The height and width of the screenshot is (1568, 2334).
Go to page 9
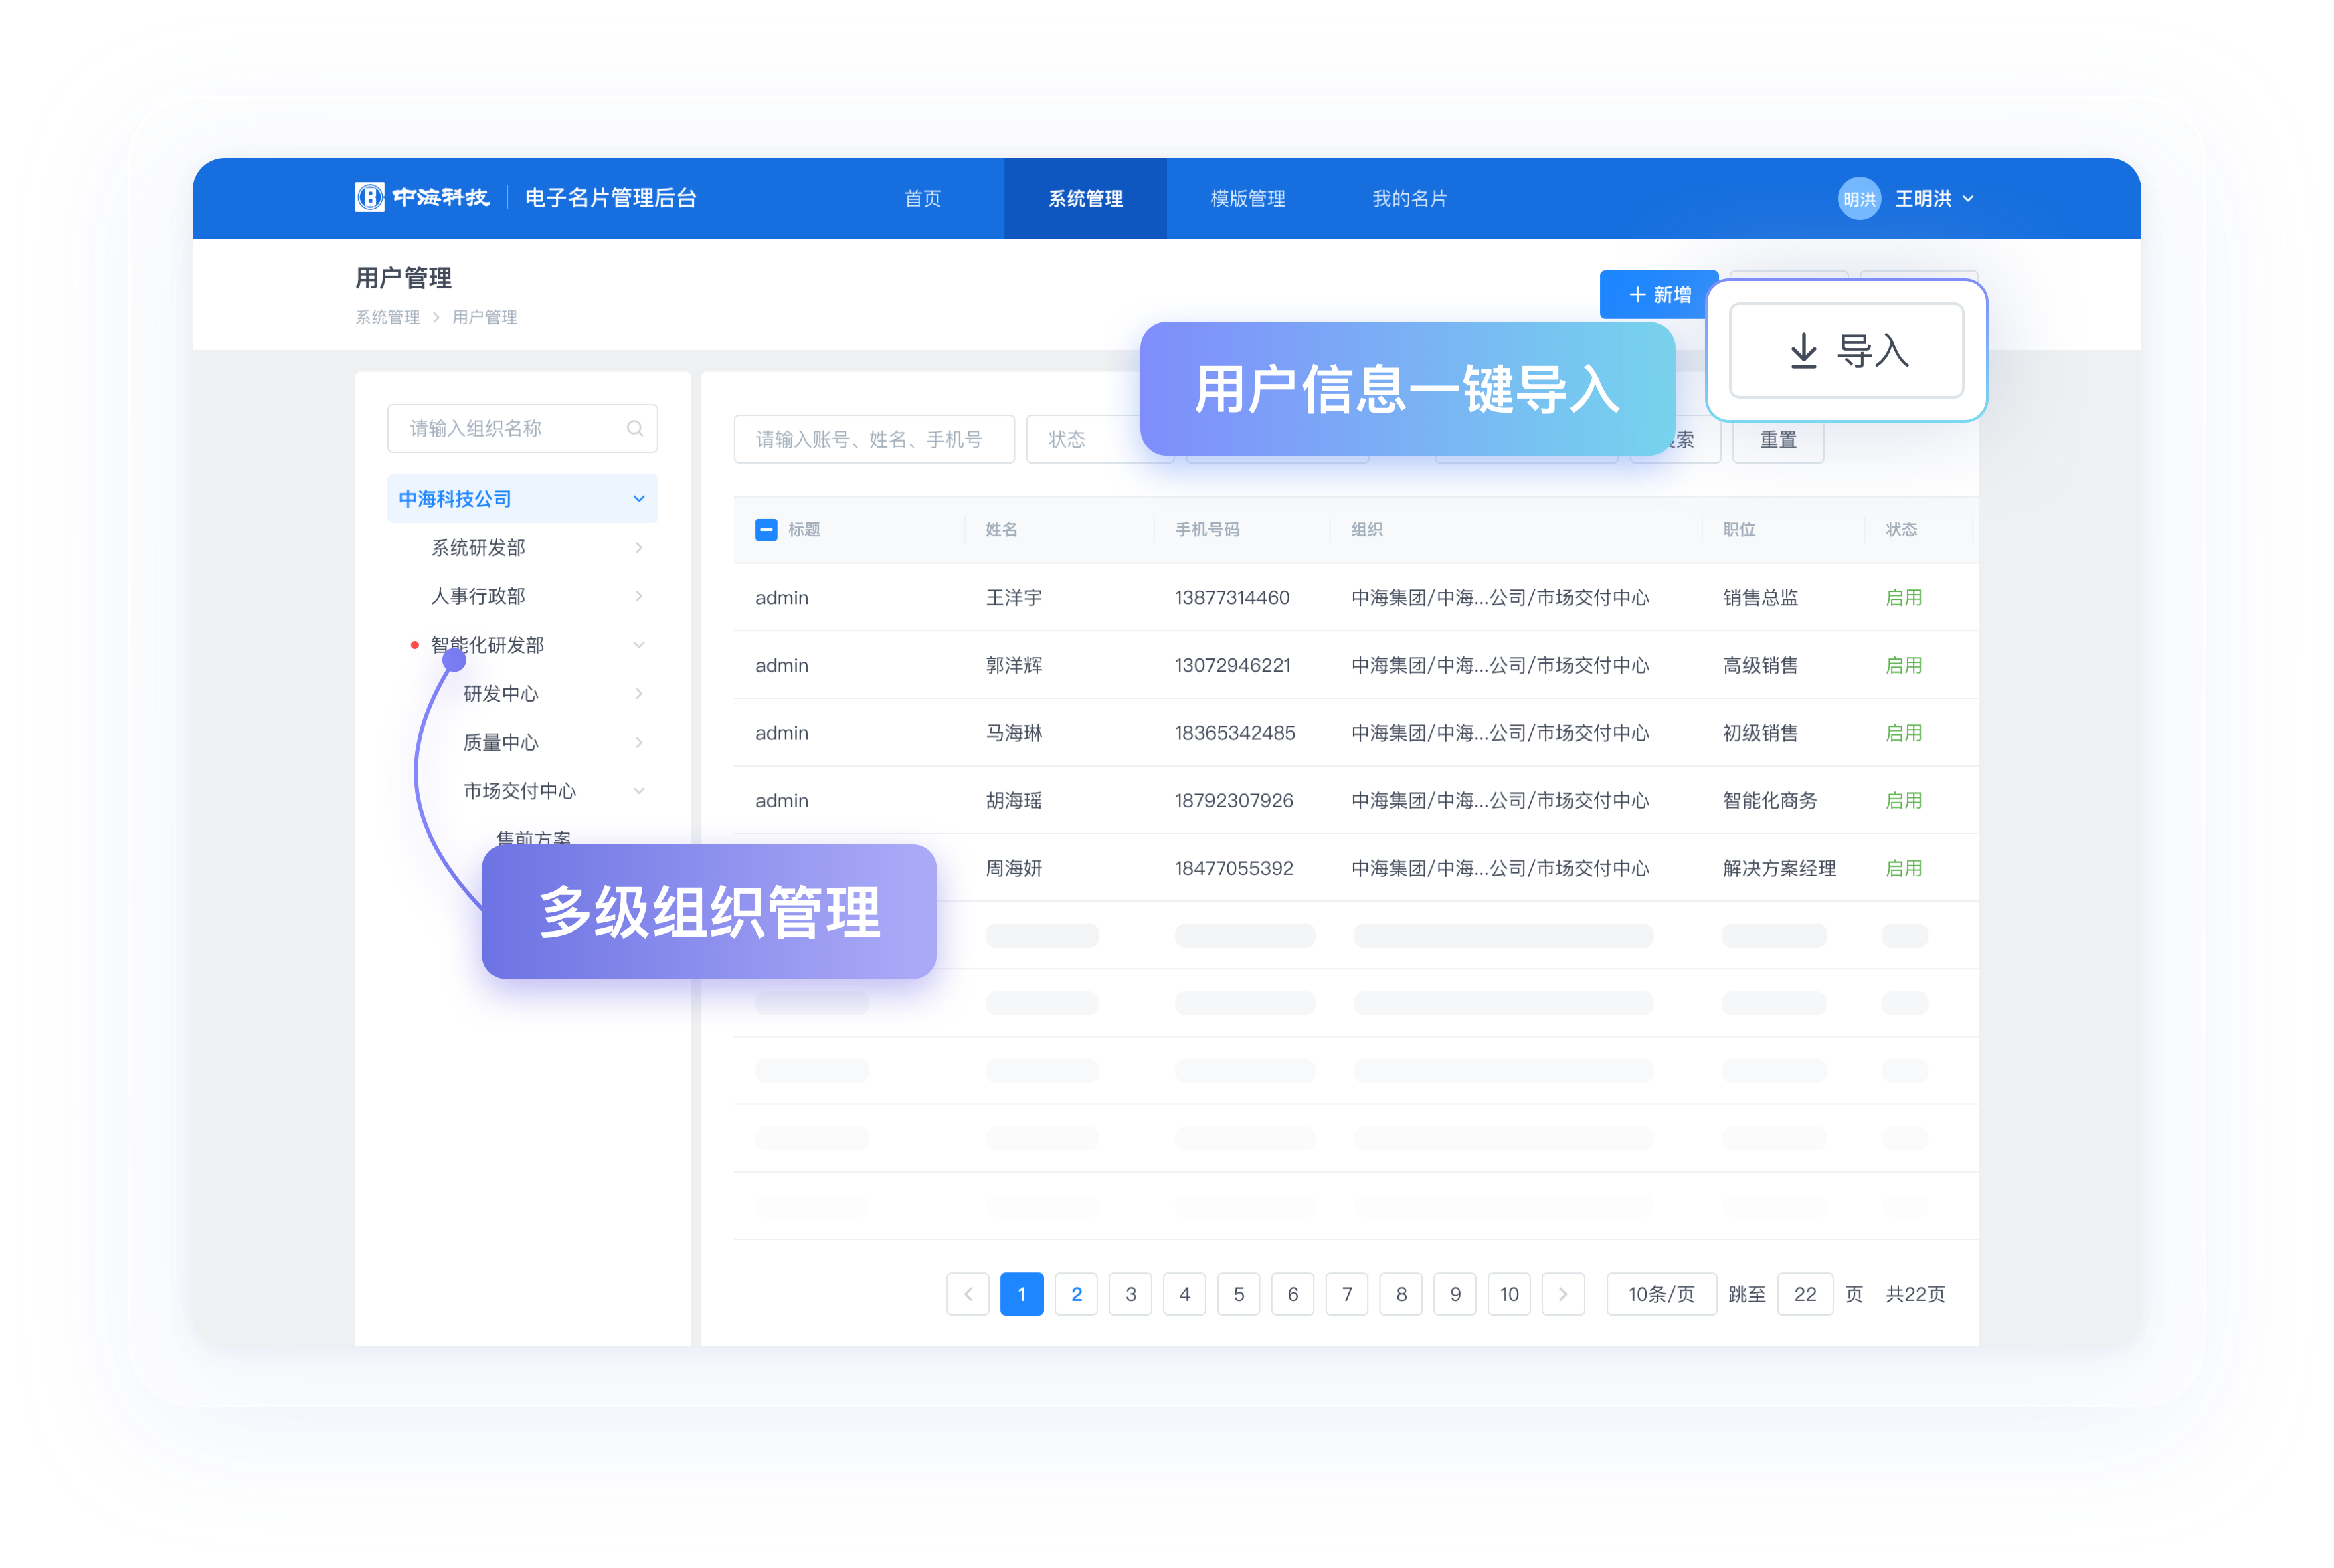[1454, 1293]
